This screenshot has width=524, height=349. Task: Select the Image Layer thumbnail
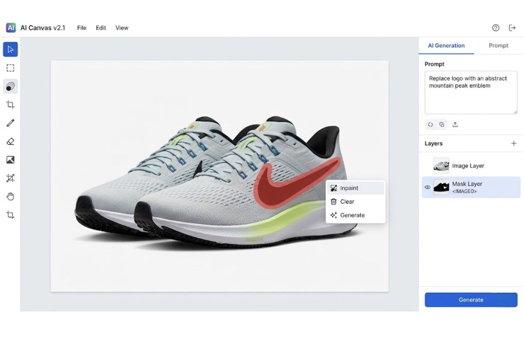click(x=441, y=166)
